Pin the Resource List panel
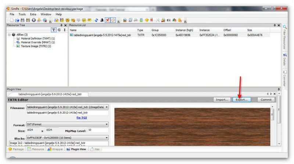 pyautogui.click(x=275, y=25)
